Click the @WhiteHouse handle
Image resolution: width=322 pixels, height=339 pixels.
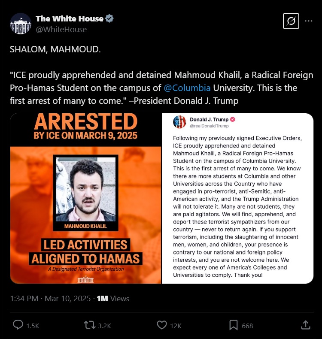[61, 30]
